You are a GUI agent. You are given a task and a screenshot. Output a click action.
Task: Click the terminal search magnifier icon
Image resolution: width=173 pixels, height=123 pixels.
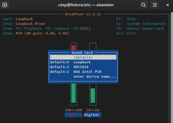point(144,5)
